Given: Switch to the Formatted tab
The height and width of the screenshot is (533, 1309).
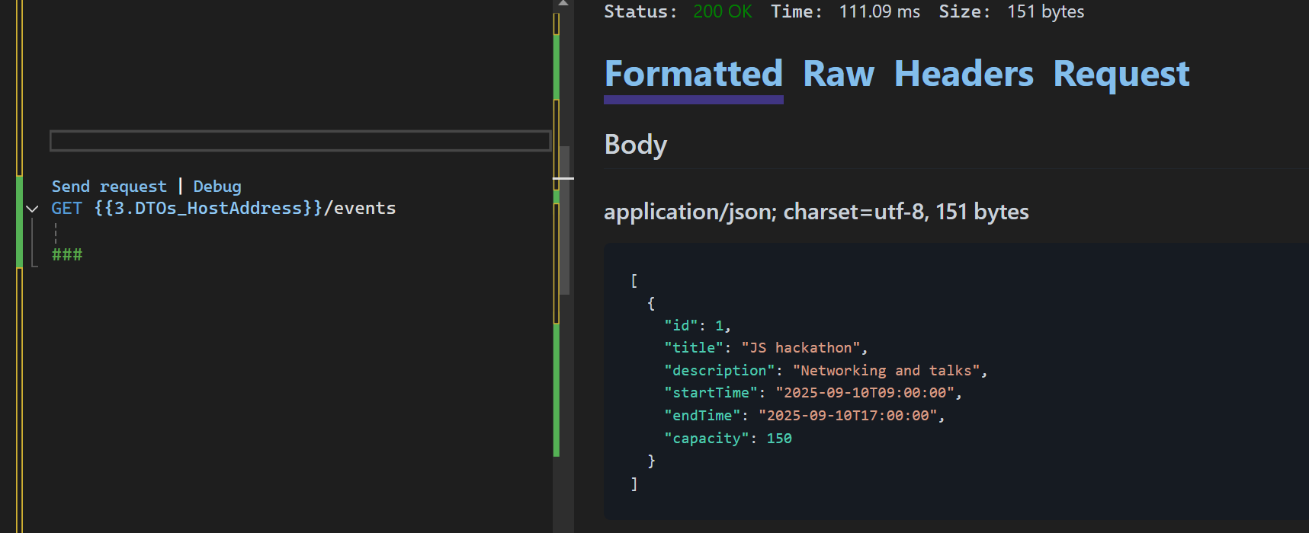Looking at the screenshot, I should click(694, 74).
